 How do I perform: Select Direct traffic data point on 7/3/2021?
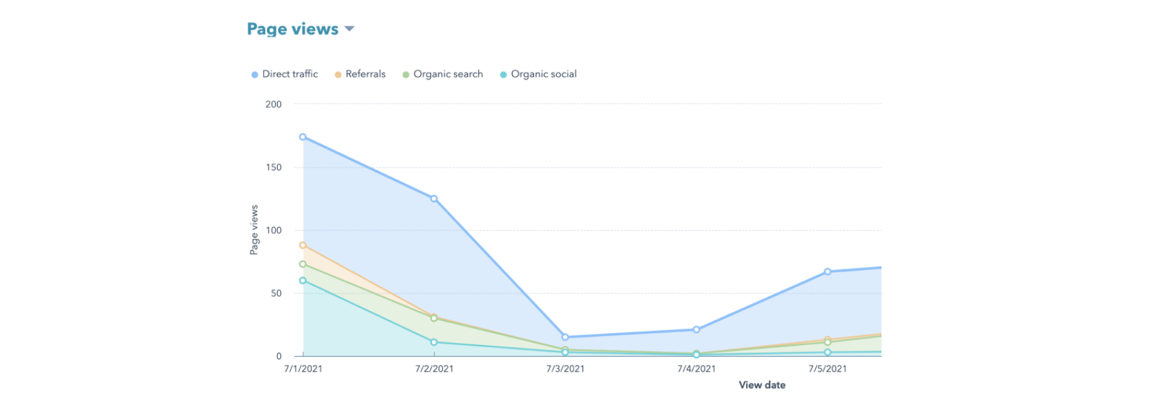click(x=565, y=337)
